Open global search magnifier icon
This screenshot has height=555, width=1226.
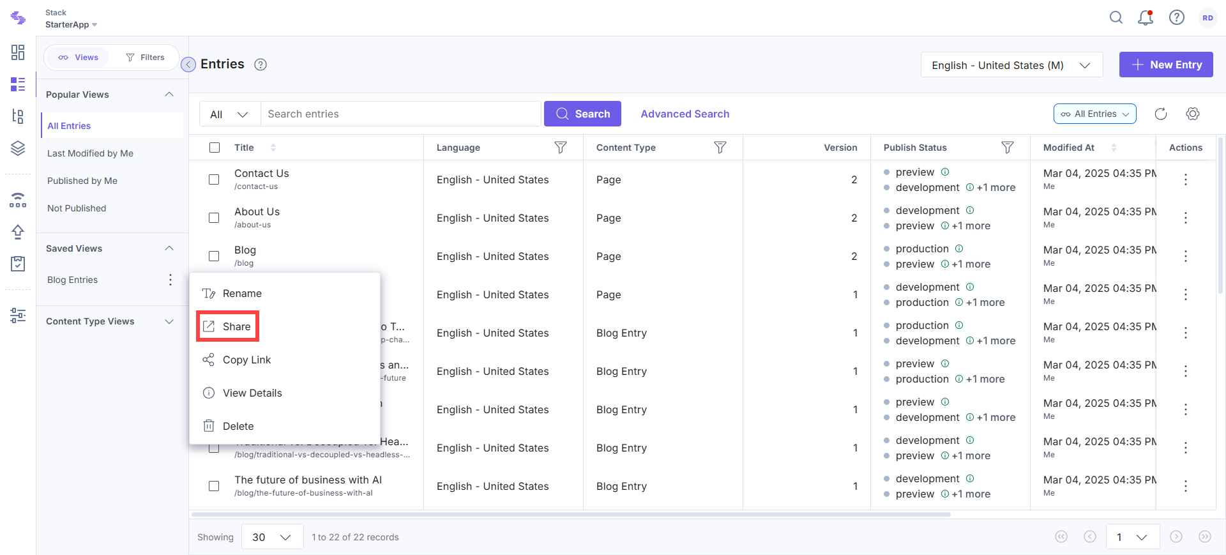tap(1116, 18)
